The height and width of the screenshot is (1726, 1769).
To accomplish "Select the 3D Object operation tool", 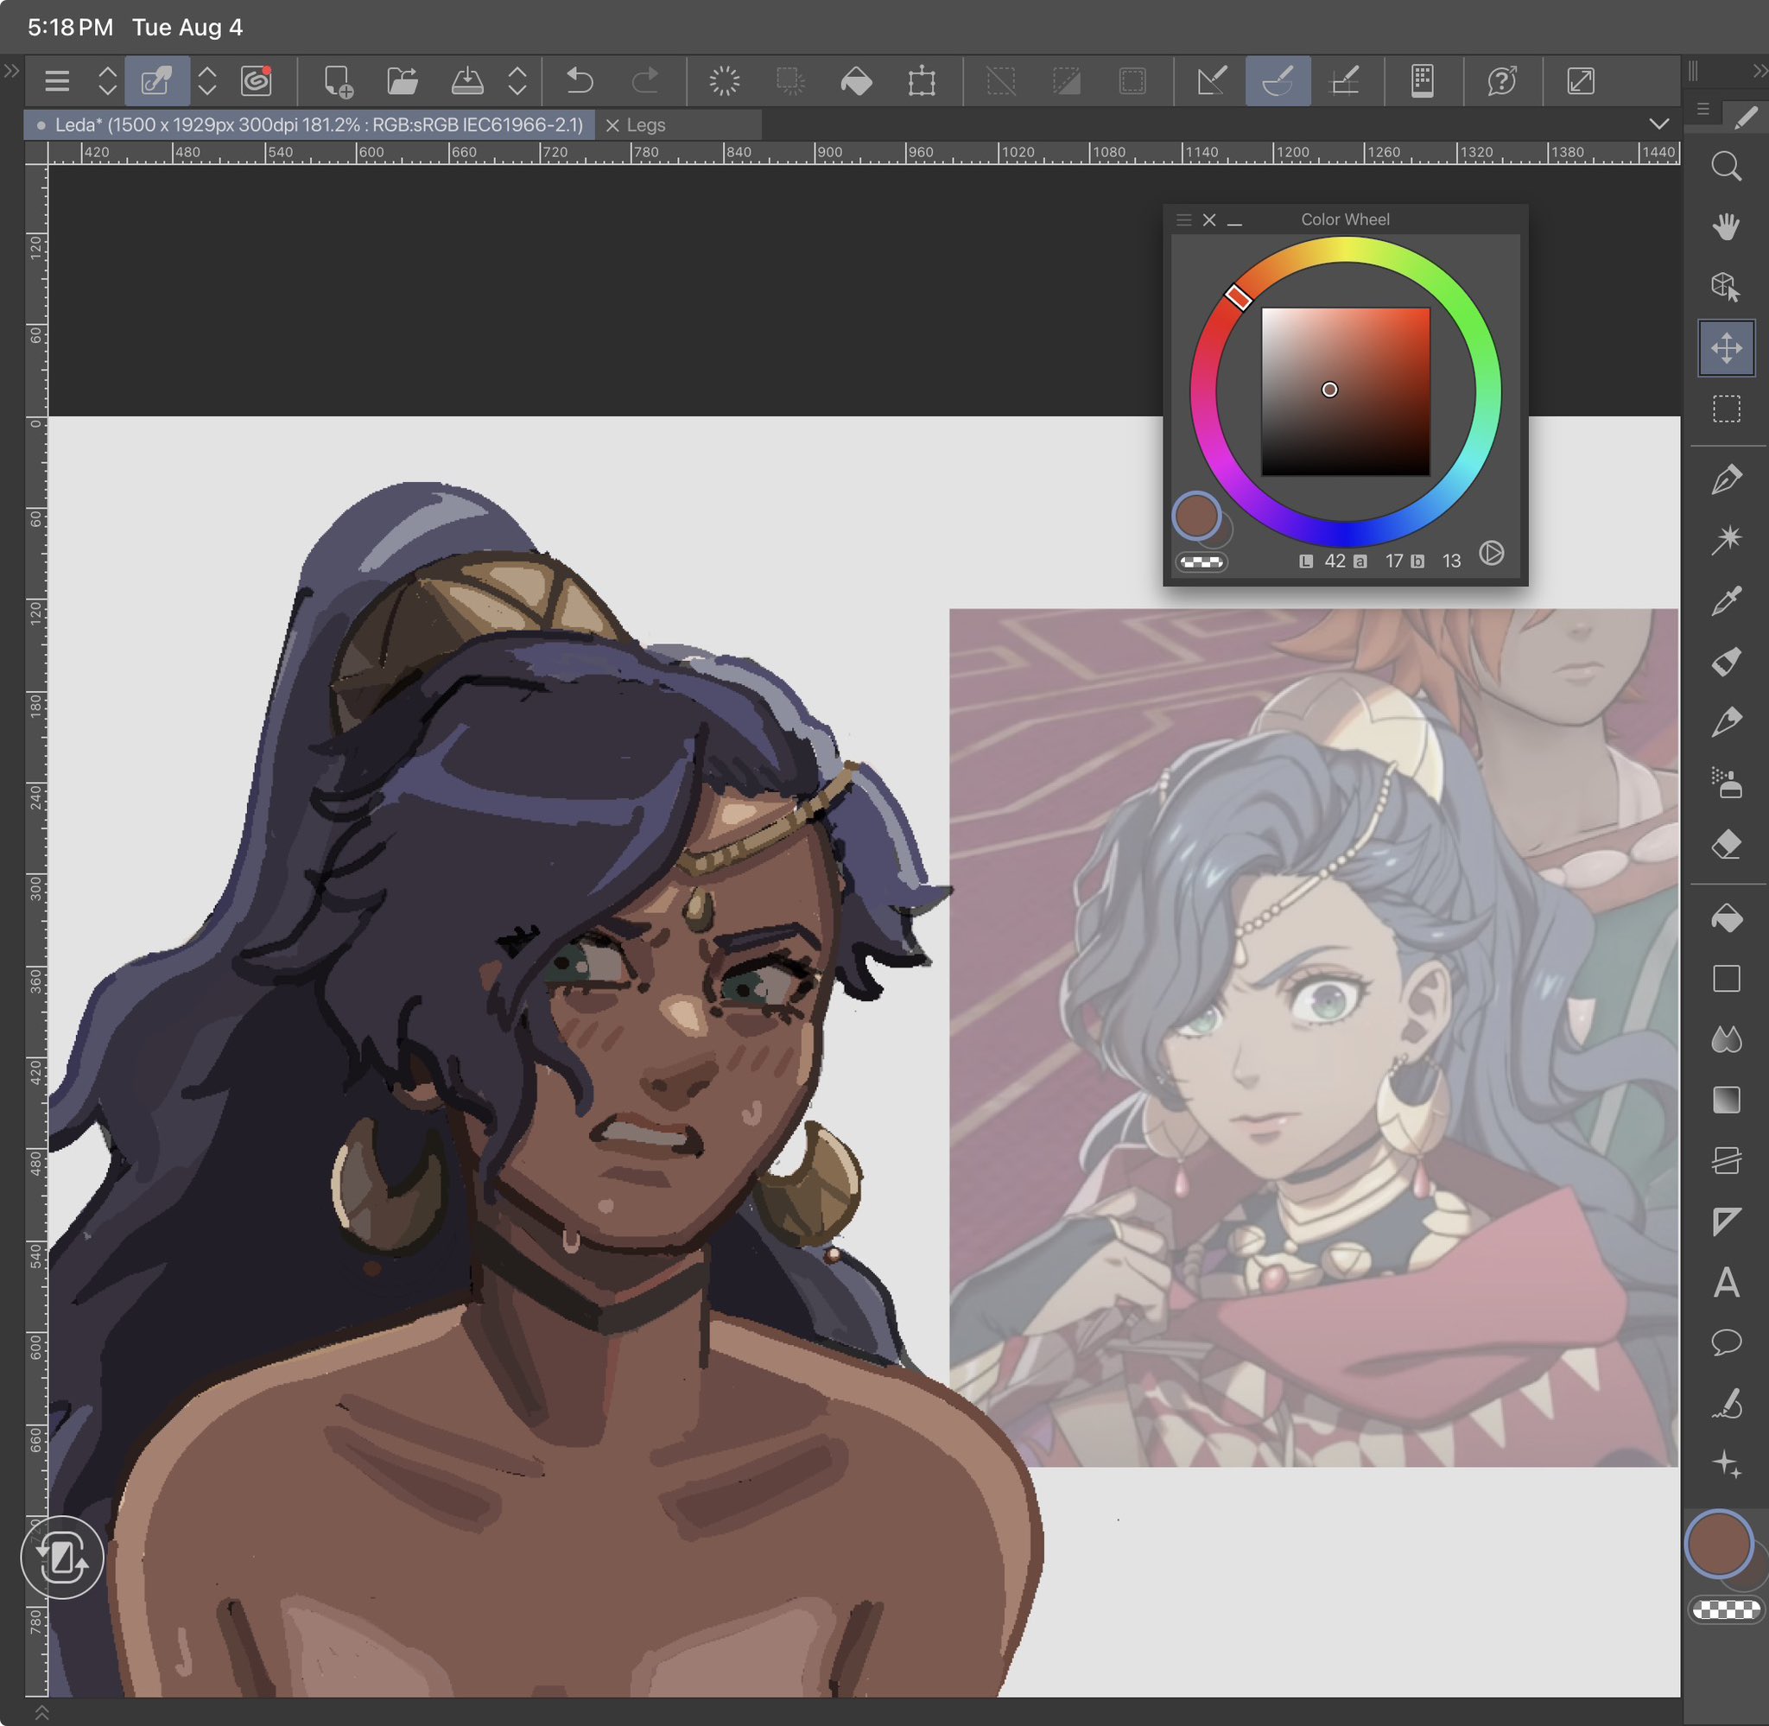I will 1727,288.
